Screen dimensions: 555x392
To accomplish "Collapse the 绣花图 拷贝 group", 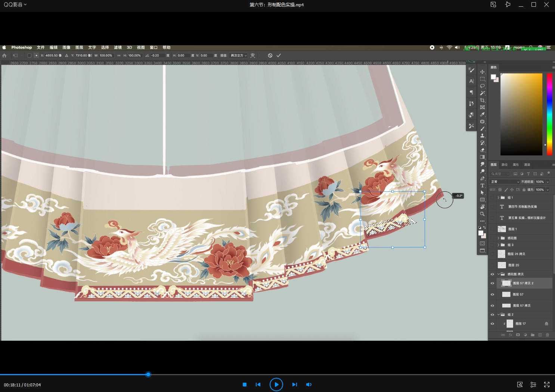I will coord(498,274).
